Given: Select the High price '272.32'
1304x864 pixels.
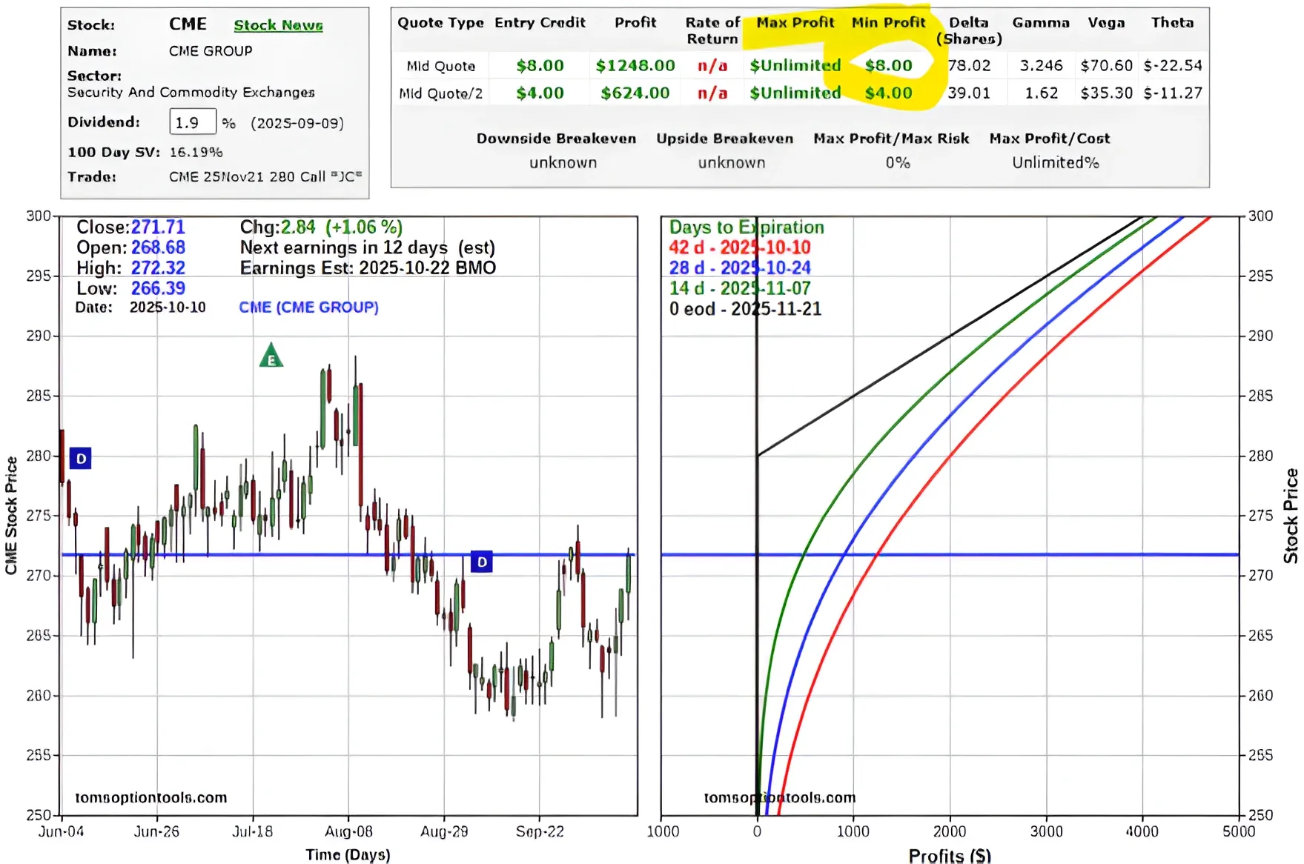Looking at the screenshot, I should pyautogui.click(x=158, y=268).
